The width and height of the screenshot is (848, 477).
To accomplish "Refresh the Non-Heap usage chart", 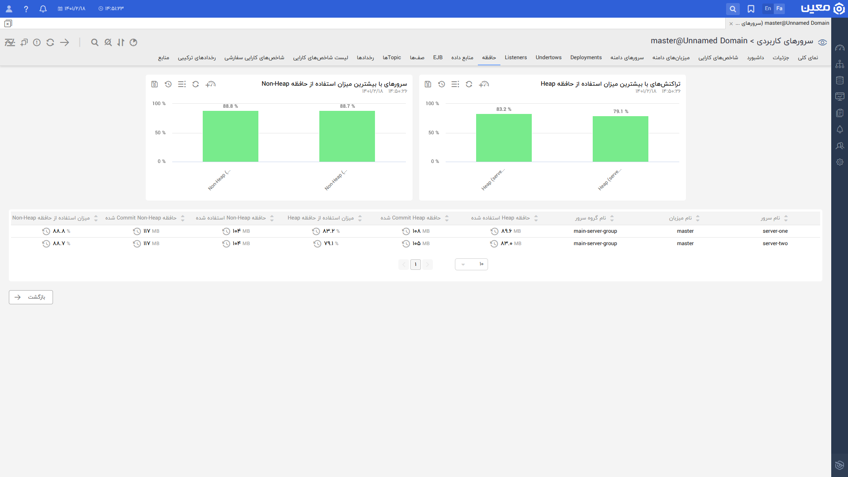I will pos(196,84).
